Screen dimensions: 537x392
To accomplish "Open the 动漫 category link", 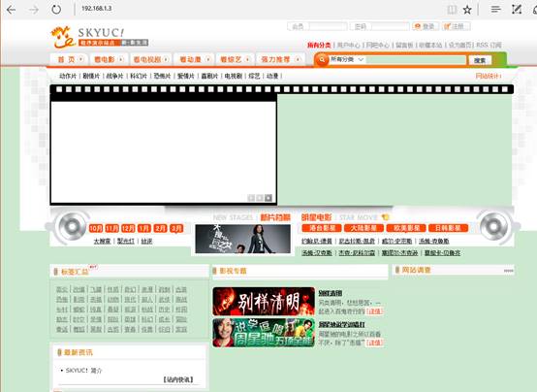I will click(x=272, y=76).
